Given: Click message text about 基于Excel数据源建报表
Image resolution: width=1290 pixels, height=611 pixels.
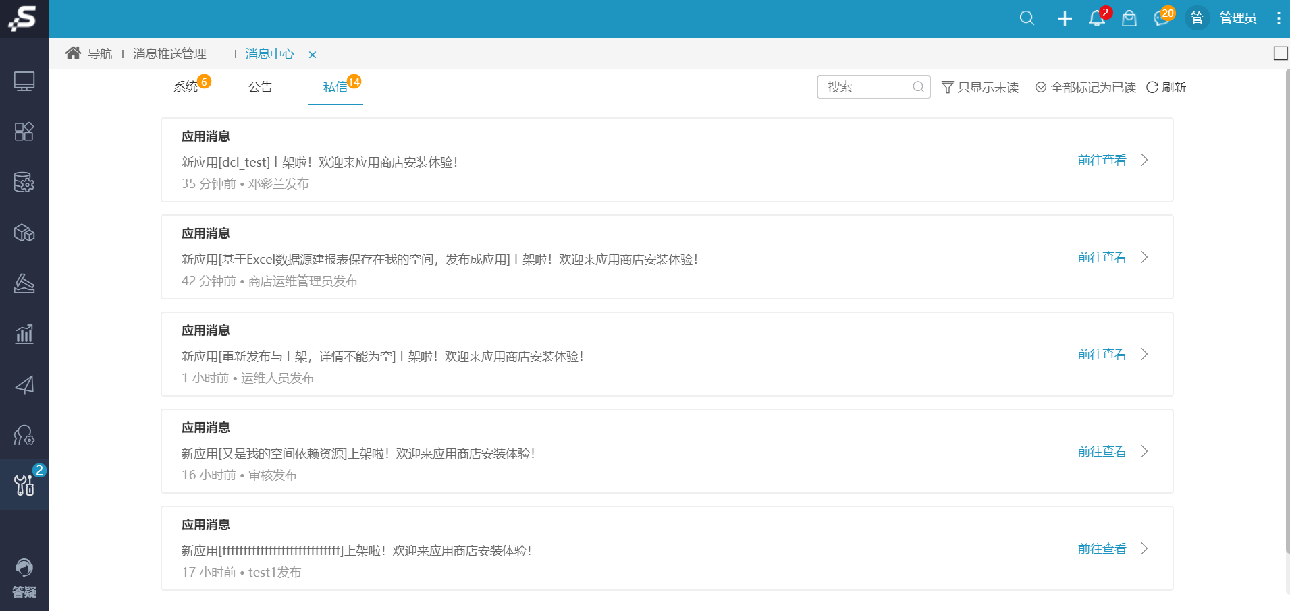Looking at the screenshot, I should pos(440,260).
